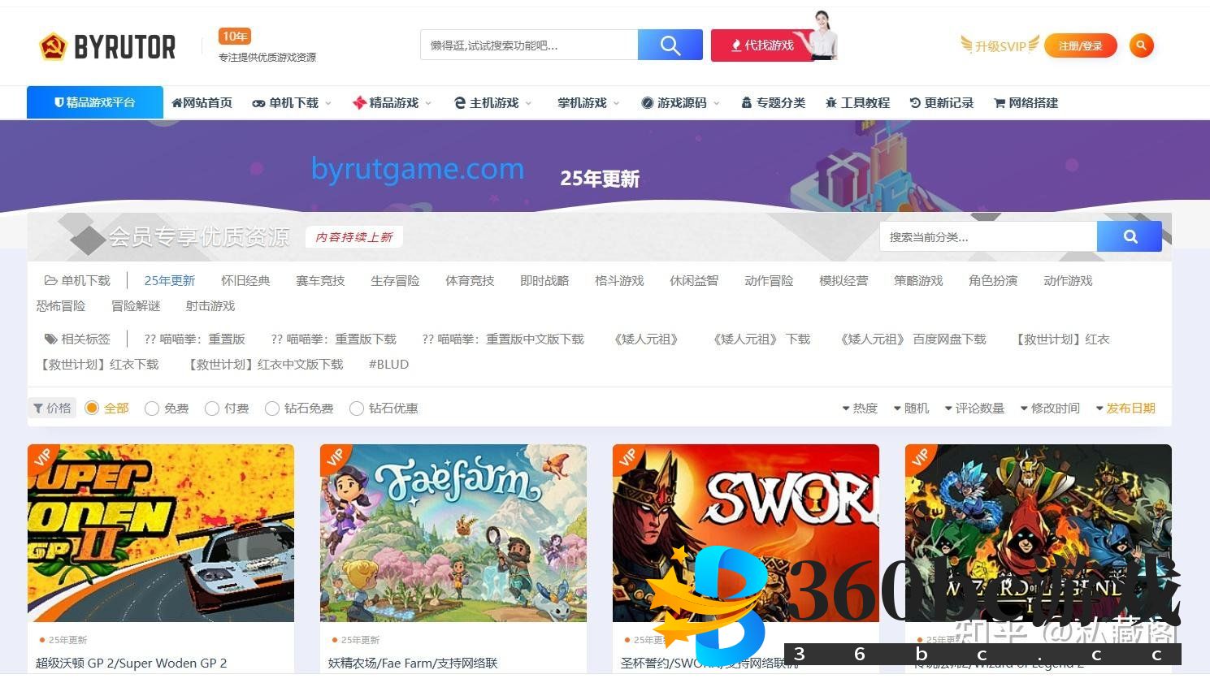Open 网络搭建 cart icon link
This screenshot has width=1210, height=683.
pos(1026,103)
